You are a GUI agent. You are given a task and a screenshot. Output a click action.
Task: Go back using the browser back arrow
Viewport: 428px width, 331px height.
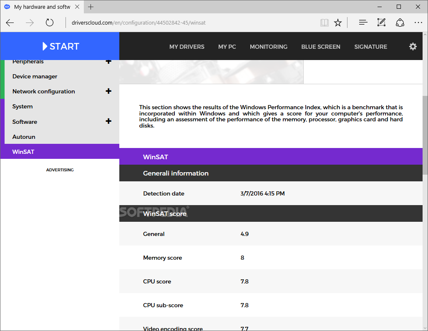(10, 23)
